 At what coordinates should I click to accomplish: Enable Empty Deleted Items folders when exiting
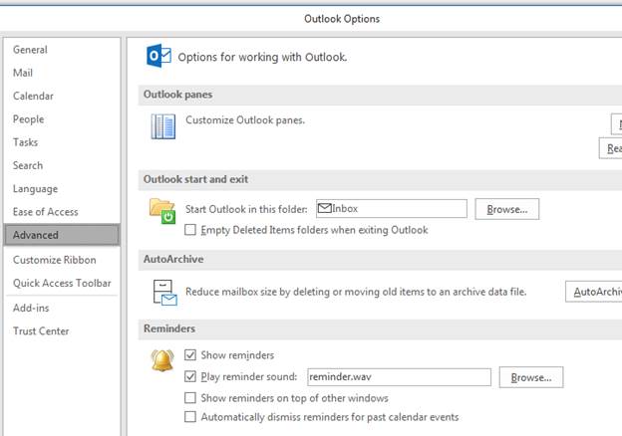coord(190,230)
